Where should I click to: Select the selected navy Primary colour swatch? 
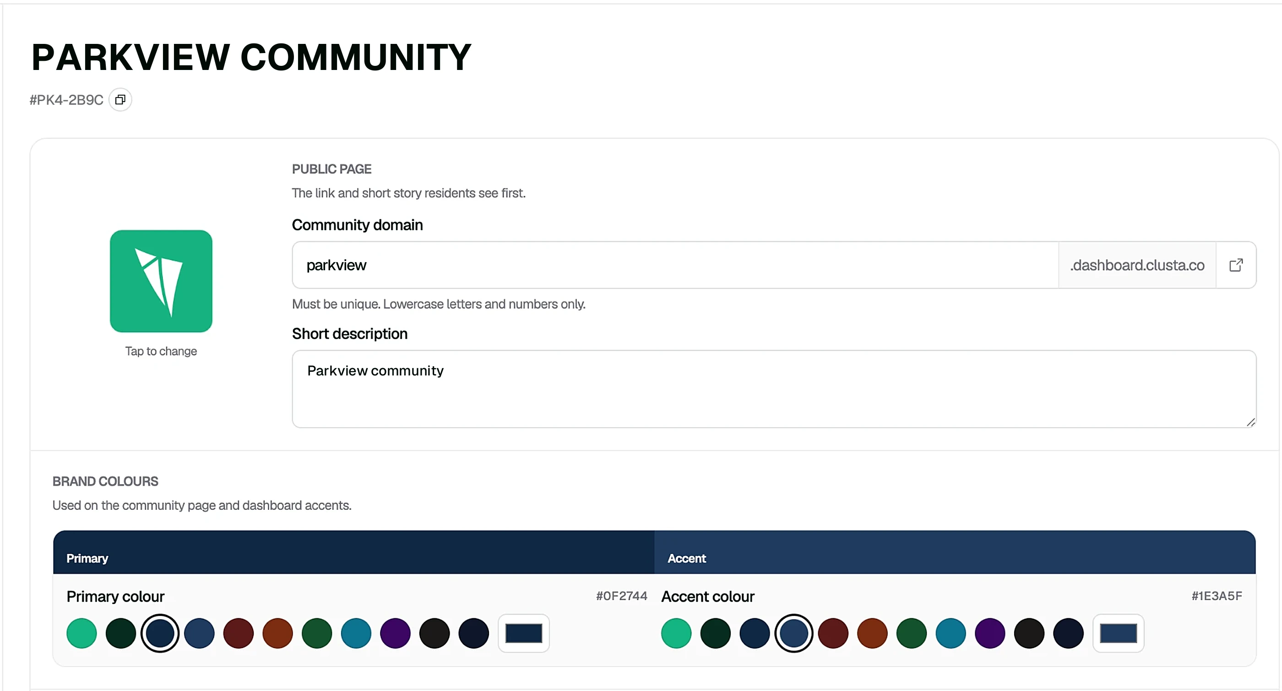pyautogui.click(x=160, y=633)
